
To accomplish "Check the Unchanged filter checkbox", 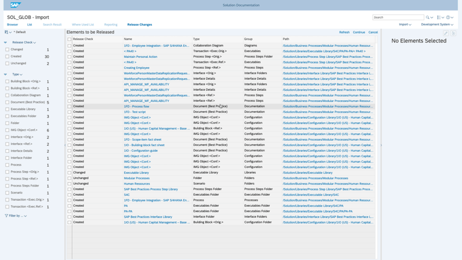I will (x=8, y=63).
